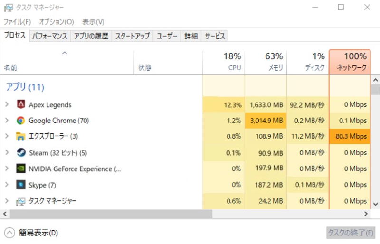Click the 92.2 MB/秒 disk cell
The image size is (380, 244).
coord(307,105)
